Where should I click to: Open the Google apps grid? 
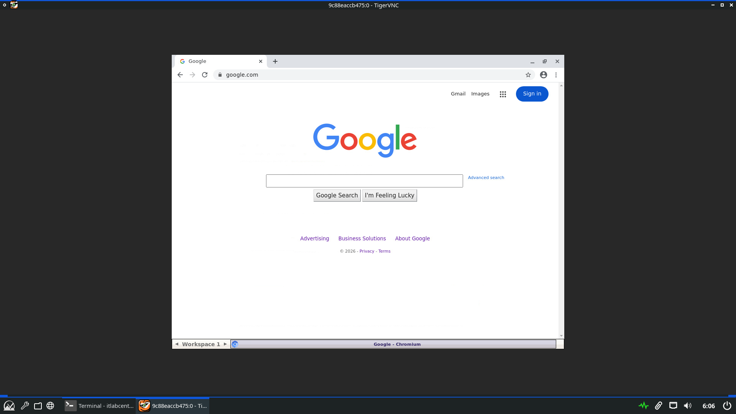(503, 94)
